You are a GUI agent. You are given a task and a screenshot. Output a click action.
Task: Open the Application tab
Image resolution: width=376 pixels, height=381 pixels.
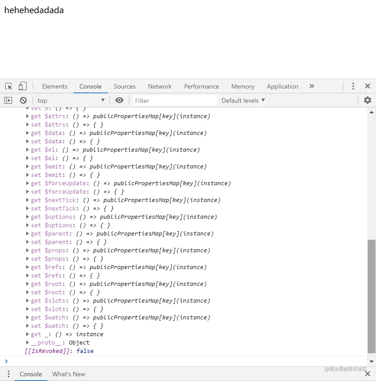pos(283,86)
